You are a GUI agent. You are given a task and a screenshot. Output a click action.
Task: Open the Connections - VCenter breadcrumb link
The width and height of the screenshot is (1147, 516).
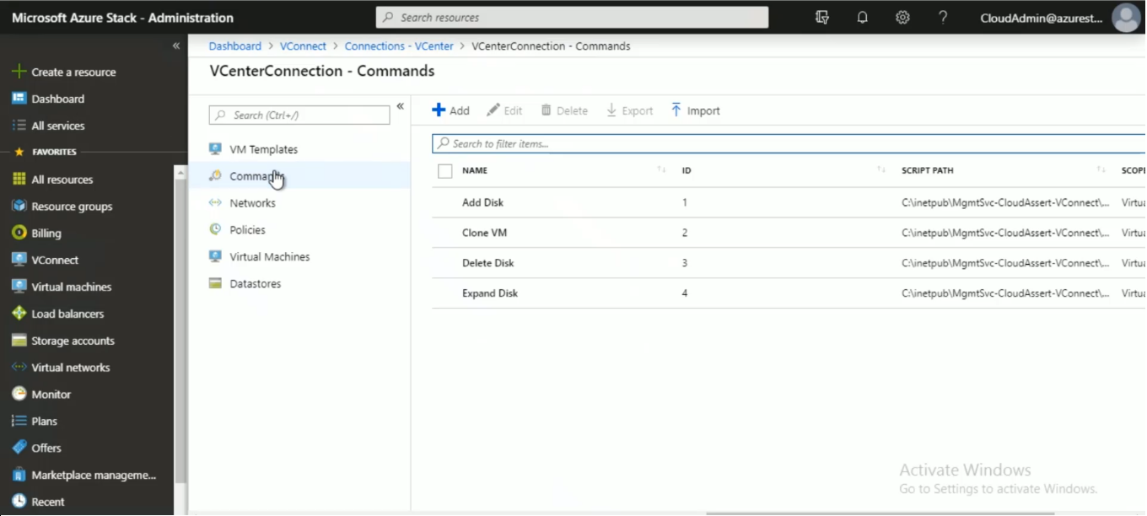[x=399, y=46]
